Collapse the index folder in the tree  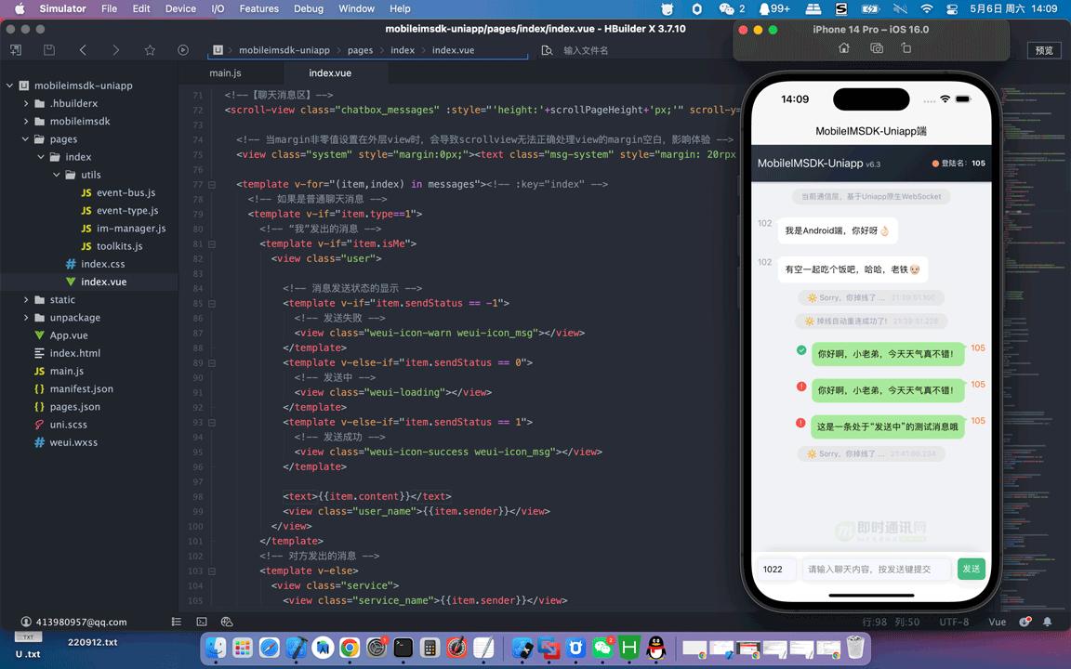click(41, 156)
